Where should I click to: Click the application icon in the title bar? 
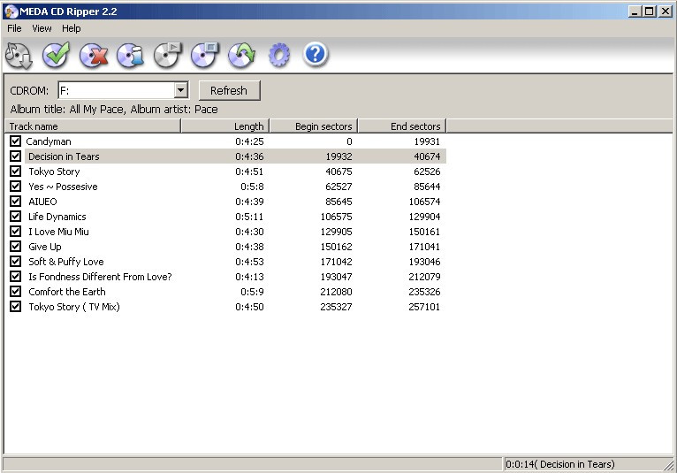point(11,11)
